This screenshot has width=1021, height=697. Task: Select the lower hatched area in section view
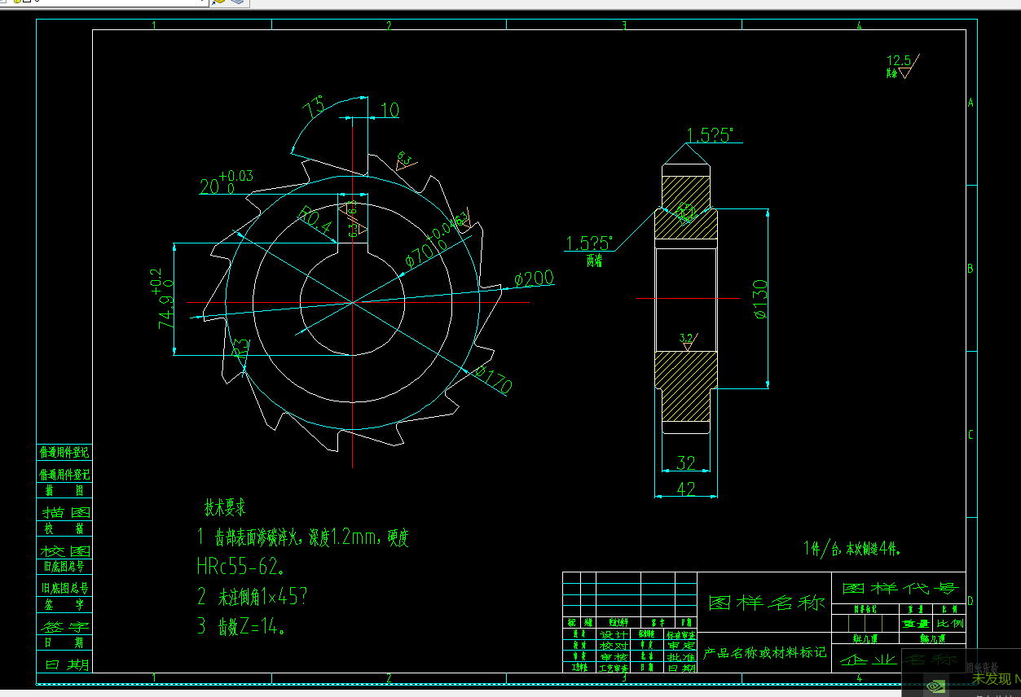(685, 386)
